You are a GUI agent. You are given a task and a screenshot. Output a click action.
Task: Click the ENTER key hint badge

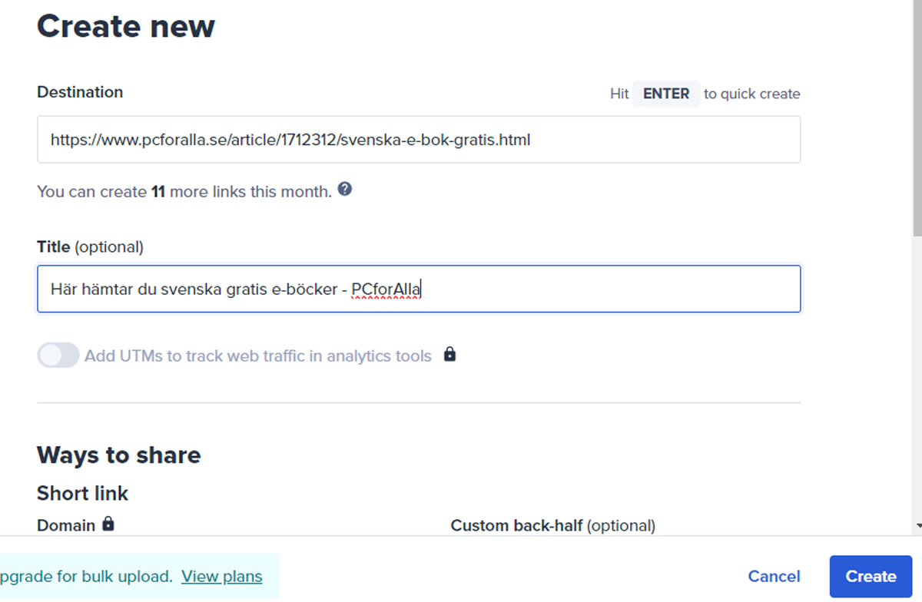(x=665, y=94)
